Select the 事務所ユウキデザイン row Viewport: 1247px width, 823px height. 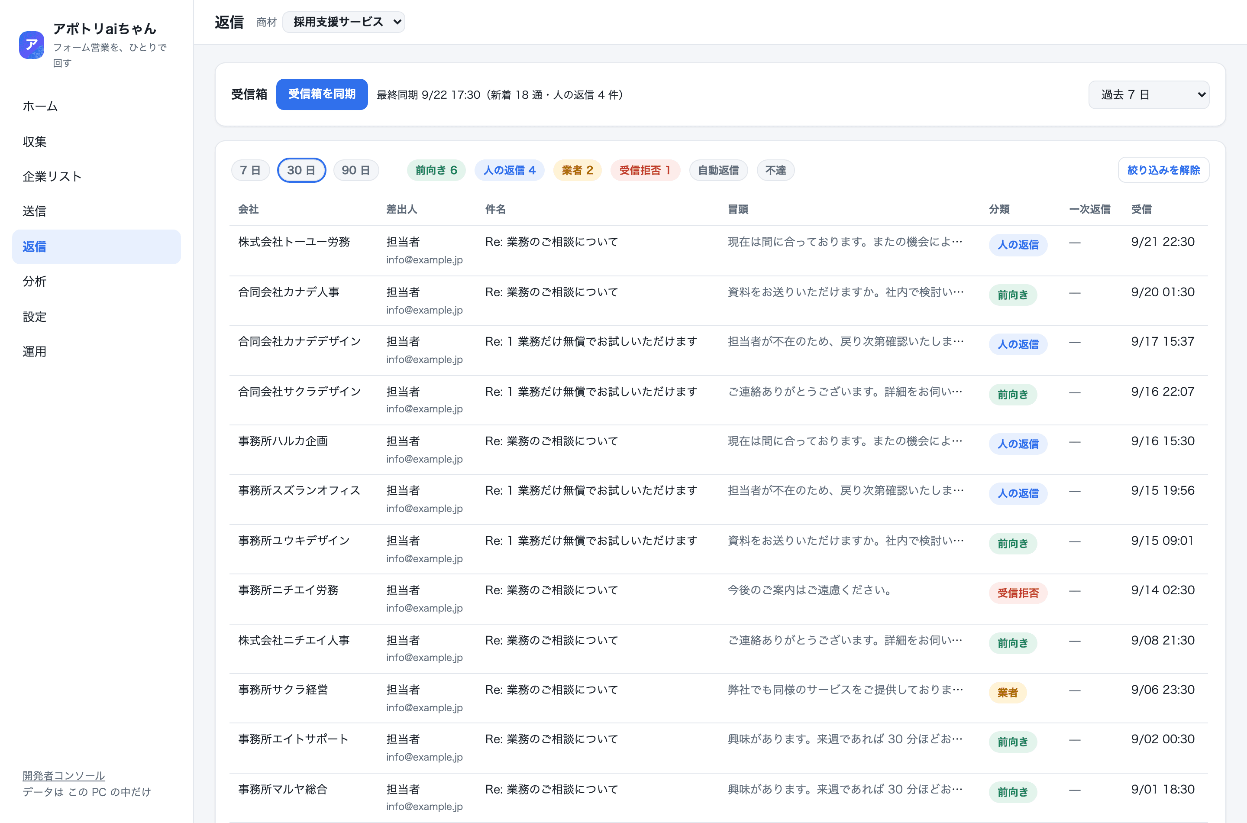tap(718, 550)
